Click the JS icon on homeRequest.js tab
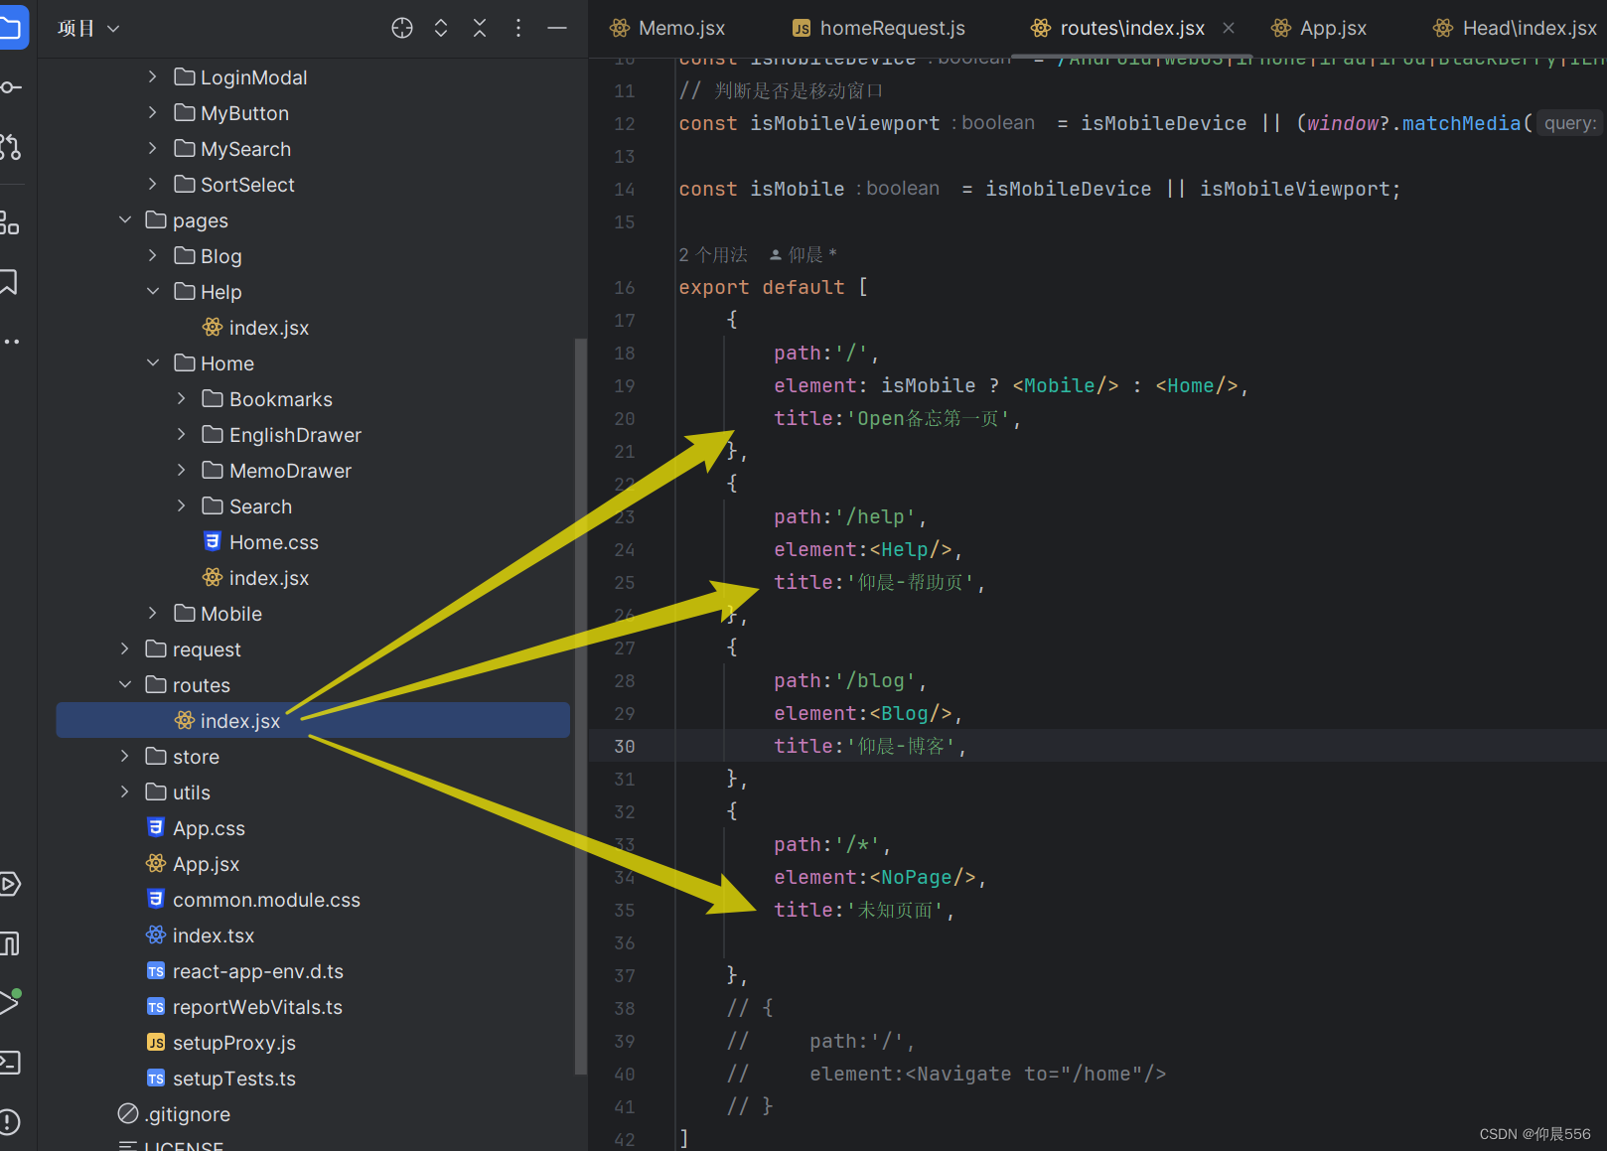 802,29
